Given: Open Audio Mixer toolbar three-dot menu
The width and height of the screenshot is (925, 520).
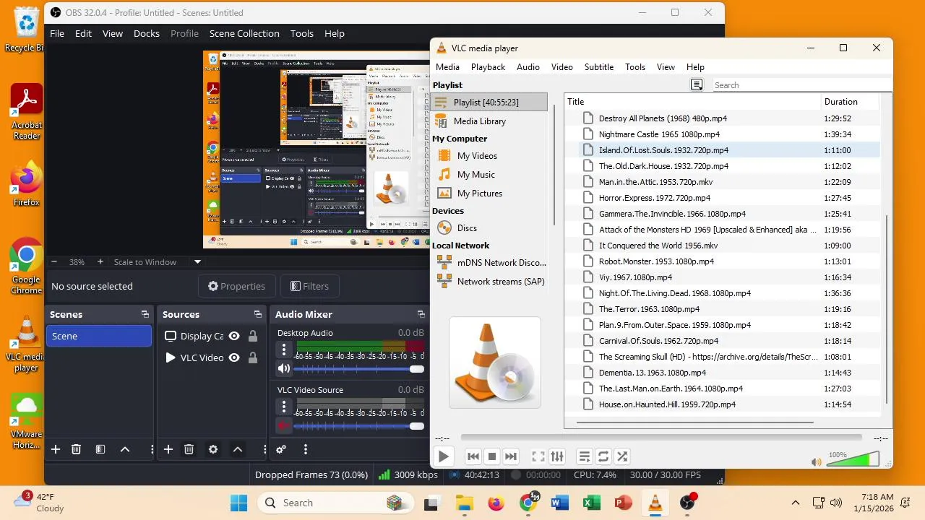Looking at the screenshot, I should tap(306, 449).
